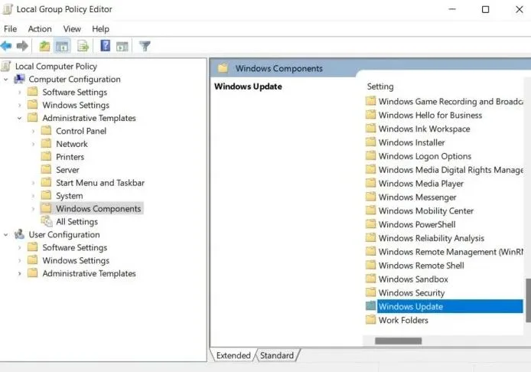Click folder icon beside Work Folders
Viewport: 531px width, 372px height.
(x=371, y=319)
